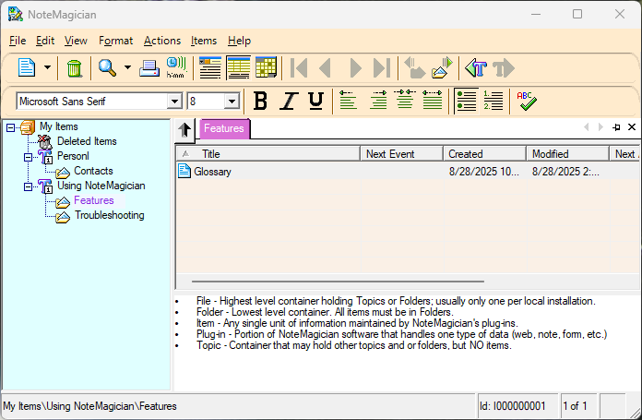Select the Troubleshooting folder in tree
Viewport: 642px width, 420px height.
coord(109,215)
